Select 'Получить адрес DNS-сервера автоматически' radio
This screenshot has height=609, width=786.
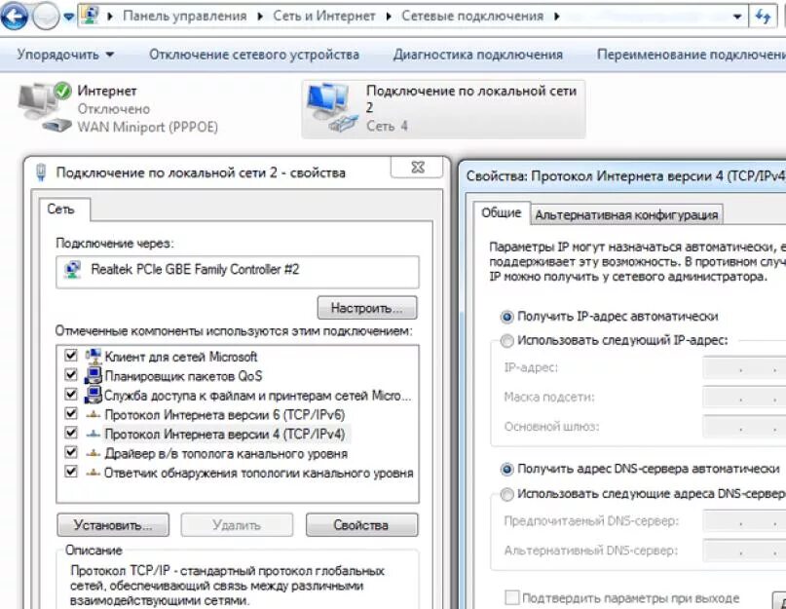click(x=507, y=469)
